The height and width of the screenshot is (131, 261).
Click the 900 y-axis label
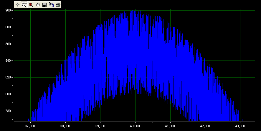8,11
